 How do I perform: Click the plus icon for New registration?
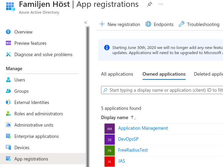(x=102, y=24)
